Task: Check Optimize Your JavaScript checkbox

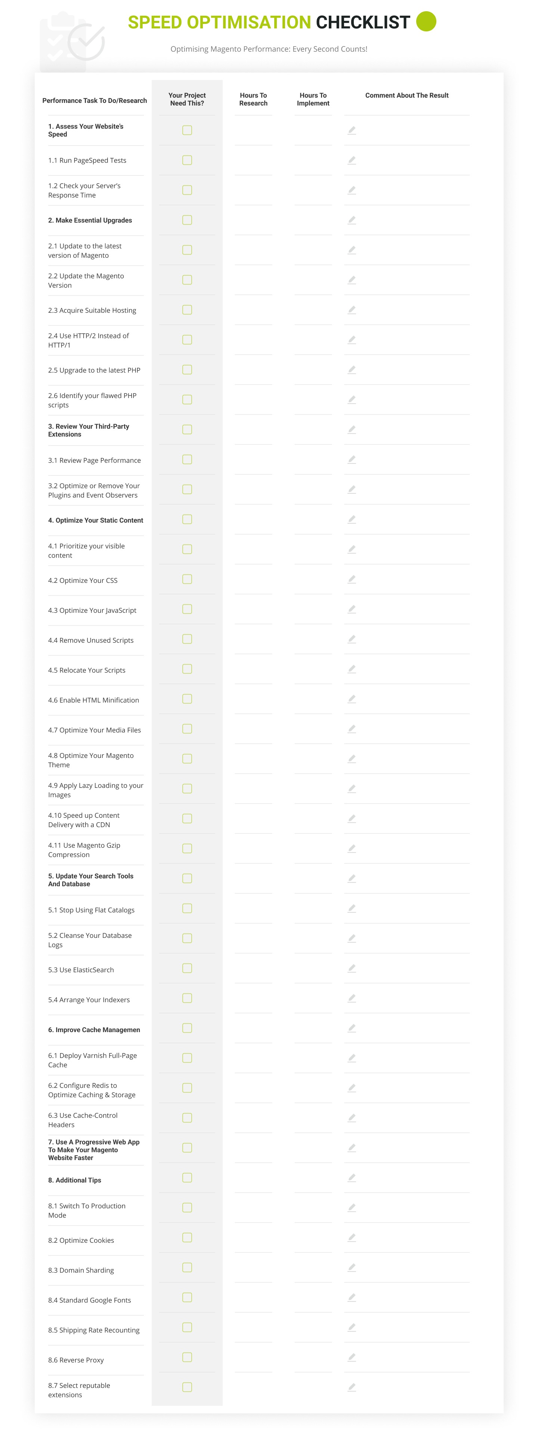Action: 187,609
